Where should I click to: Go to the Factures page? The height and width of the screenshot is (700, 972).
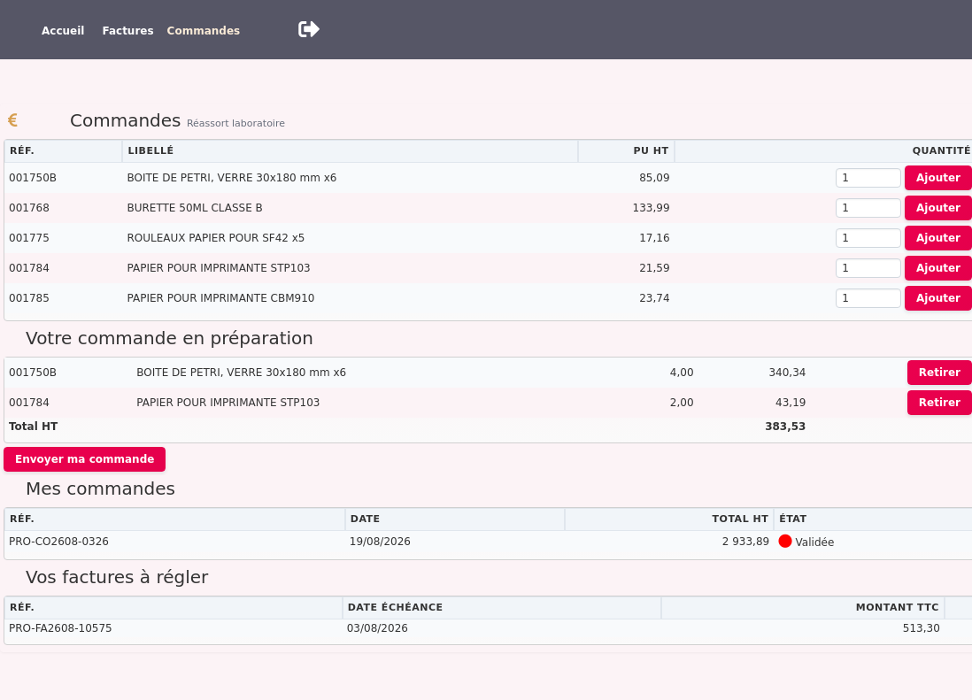[127, 30]
